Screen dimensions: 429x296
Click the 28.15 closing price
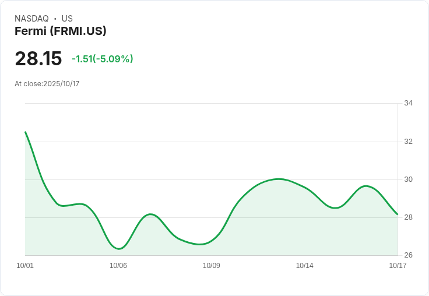click(x=38, y=59)
